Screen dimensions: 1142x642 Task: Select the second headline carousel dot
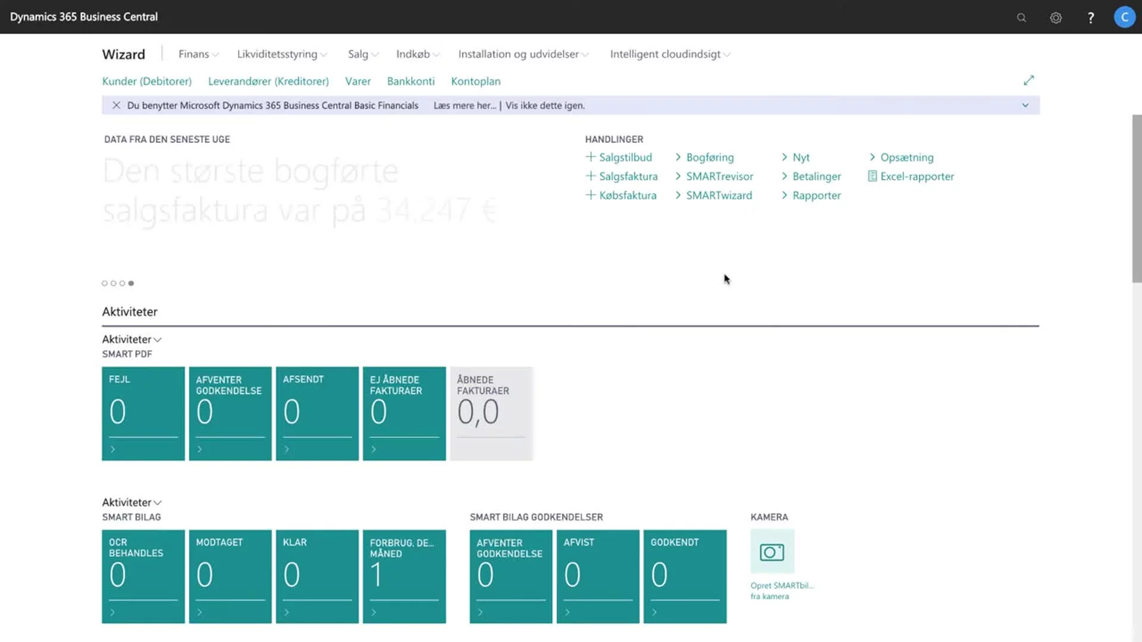(114, 284)
